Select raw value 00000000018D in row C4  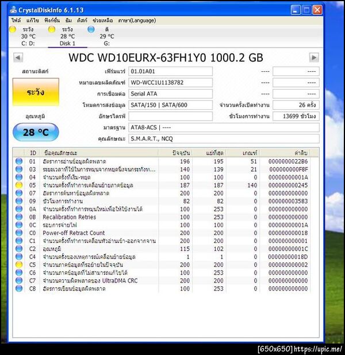click(288, 257)
